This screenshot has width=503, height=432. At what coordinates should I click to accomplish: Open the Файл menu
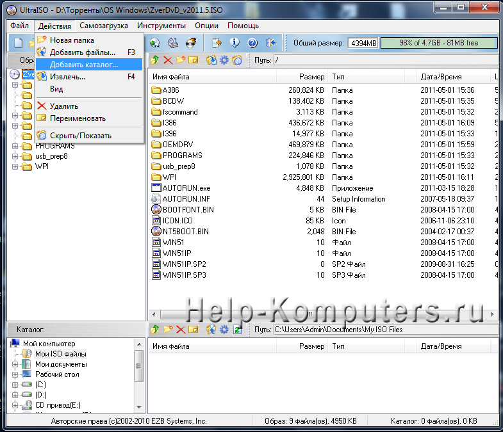coord(20,26)
